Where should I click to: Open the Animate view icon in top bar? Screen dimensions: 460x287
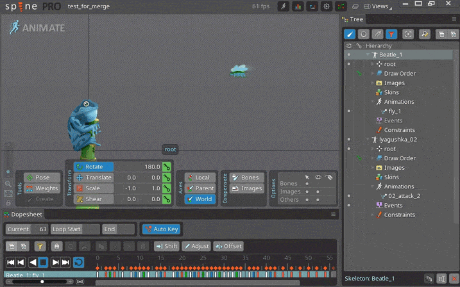tap(284, 6)
